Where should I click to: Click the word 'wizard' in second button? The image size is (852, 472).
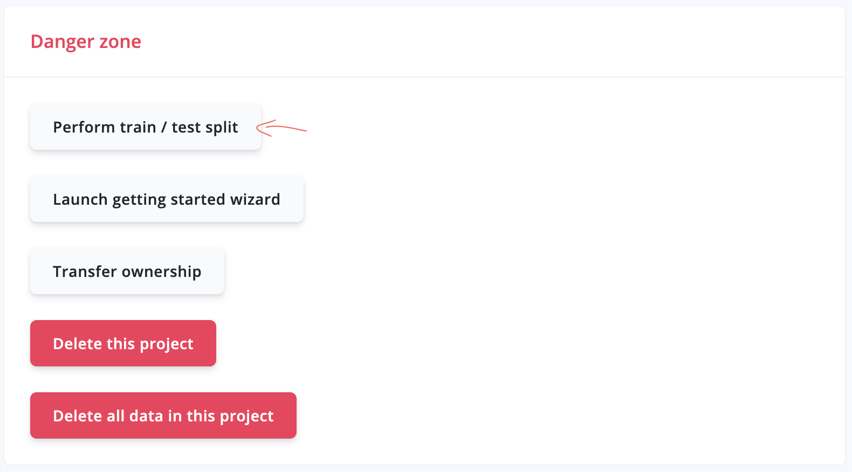pos(255,199)
